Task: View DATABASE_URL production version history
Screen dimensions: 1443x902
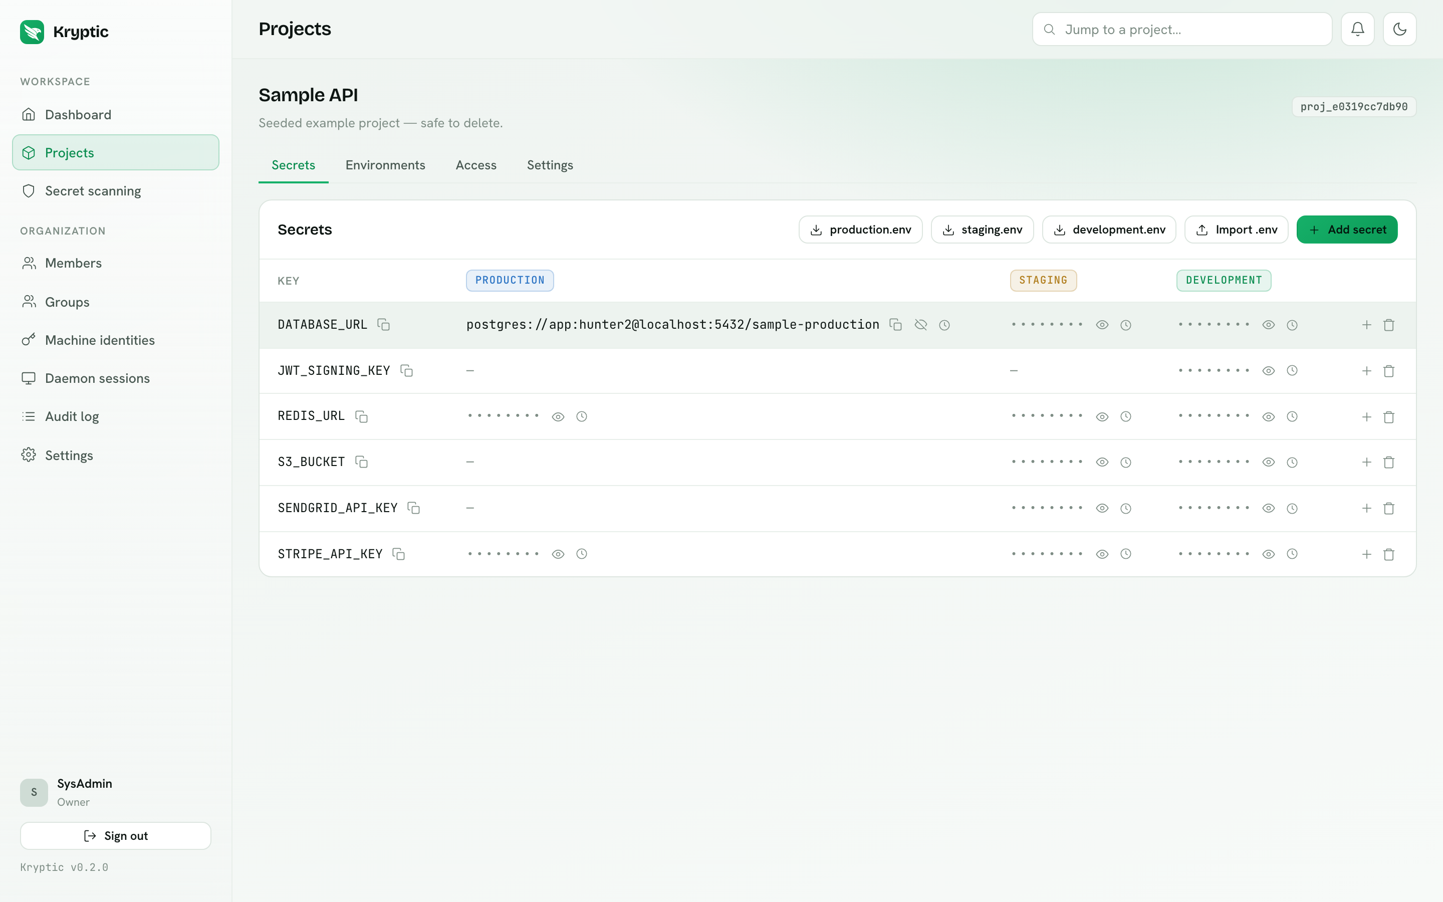Action: pyautogui.click(x=944, y=325)
